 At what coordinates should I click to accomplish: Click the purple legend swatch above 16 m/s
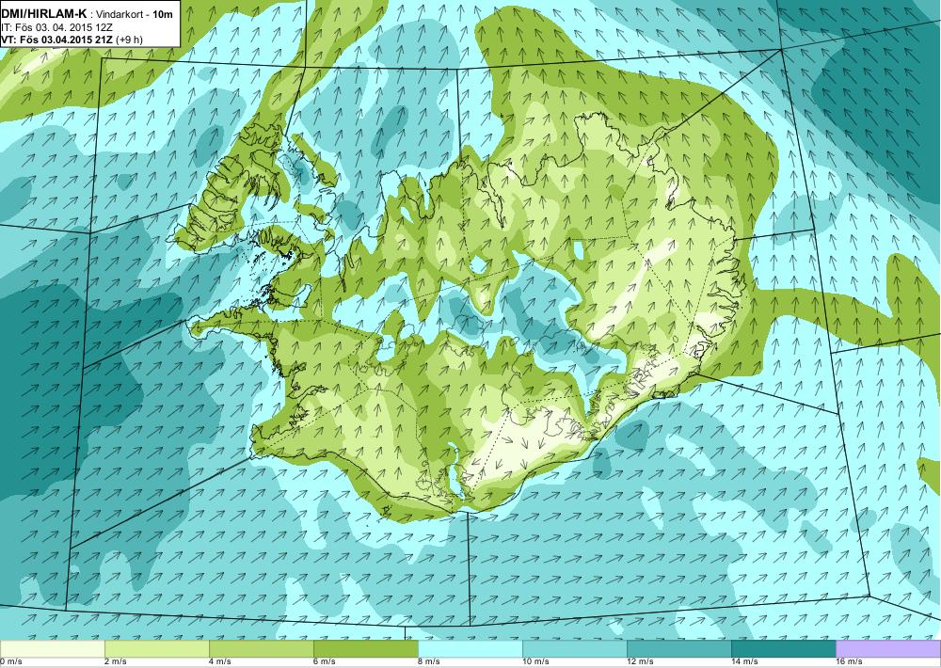[x=888, y=649]
